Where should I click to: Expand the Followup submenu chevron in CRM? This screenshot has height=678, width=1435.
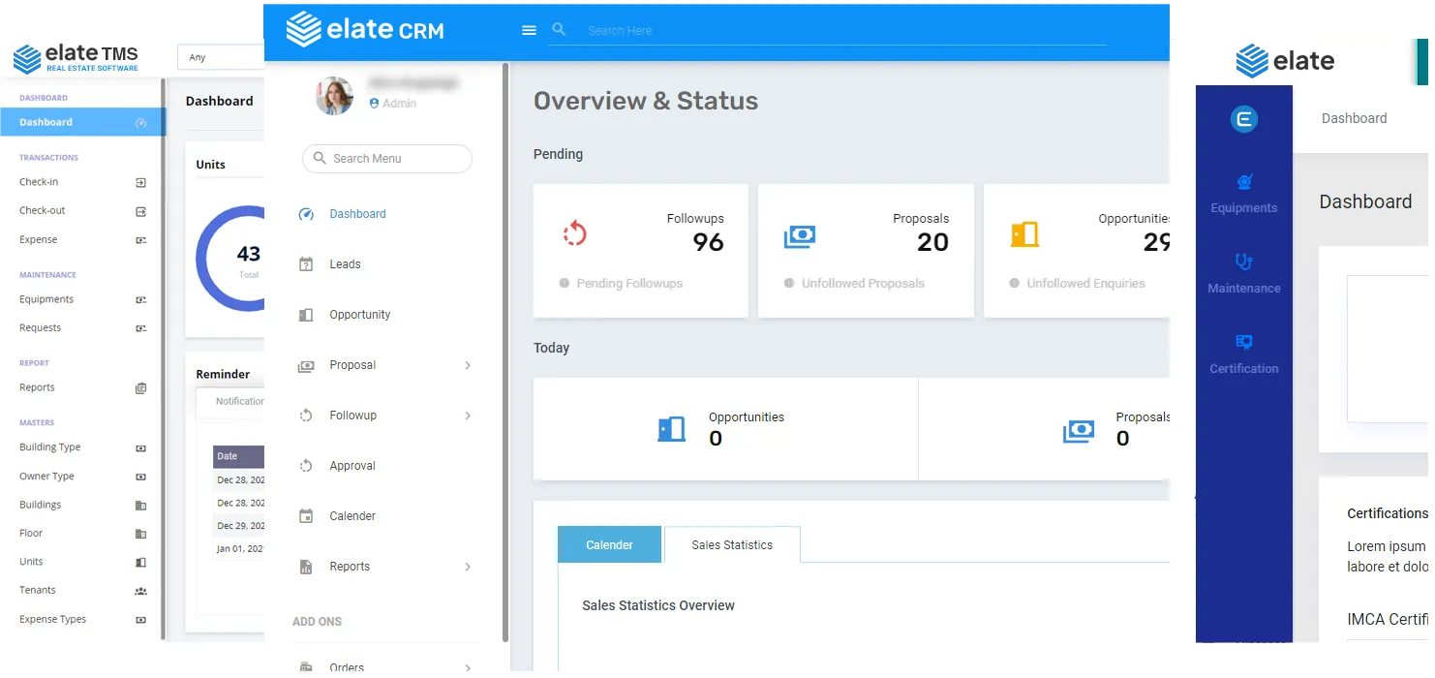(468, 416)
